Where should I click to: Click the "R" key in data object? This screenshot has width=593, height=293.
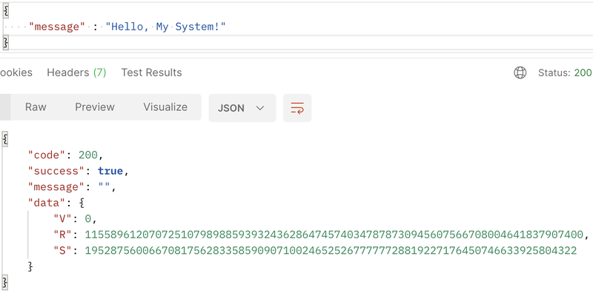62,235
